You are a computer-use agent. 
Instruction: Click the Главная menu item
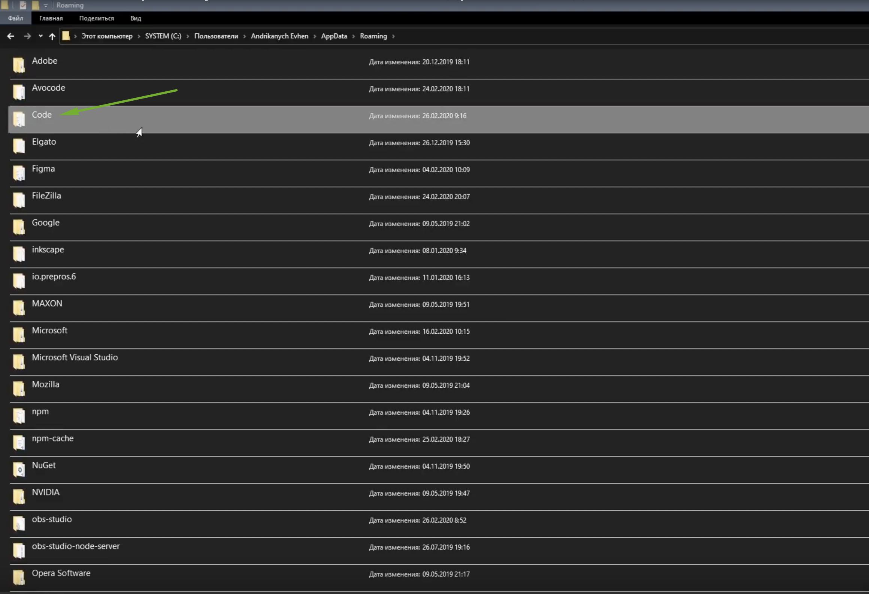point(51,18)
